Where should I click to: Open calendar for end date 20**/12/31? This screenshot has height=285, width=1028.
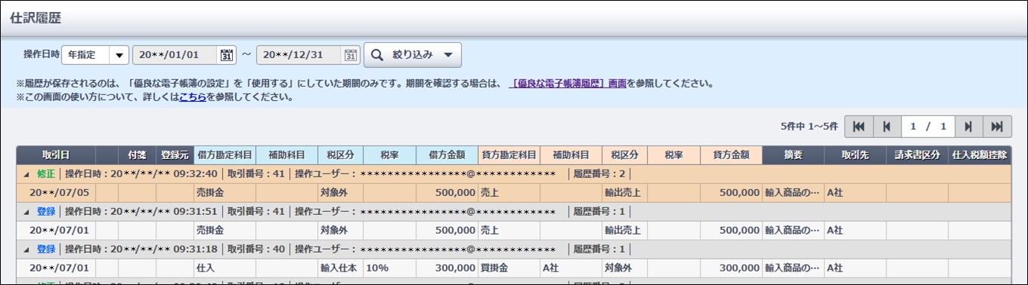351,55
